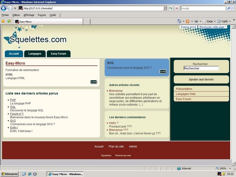The width and height of the screenshot is (236, 177).
Task: Select the Easy Forum navigation tab
Action: [x=59, y=54]
